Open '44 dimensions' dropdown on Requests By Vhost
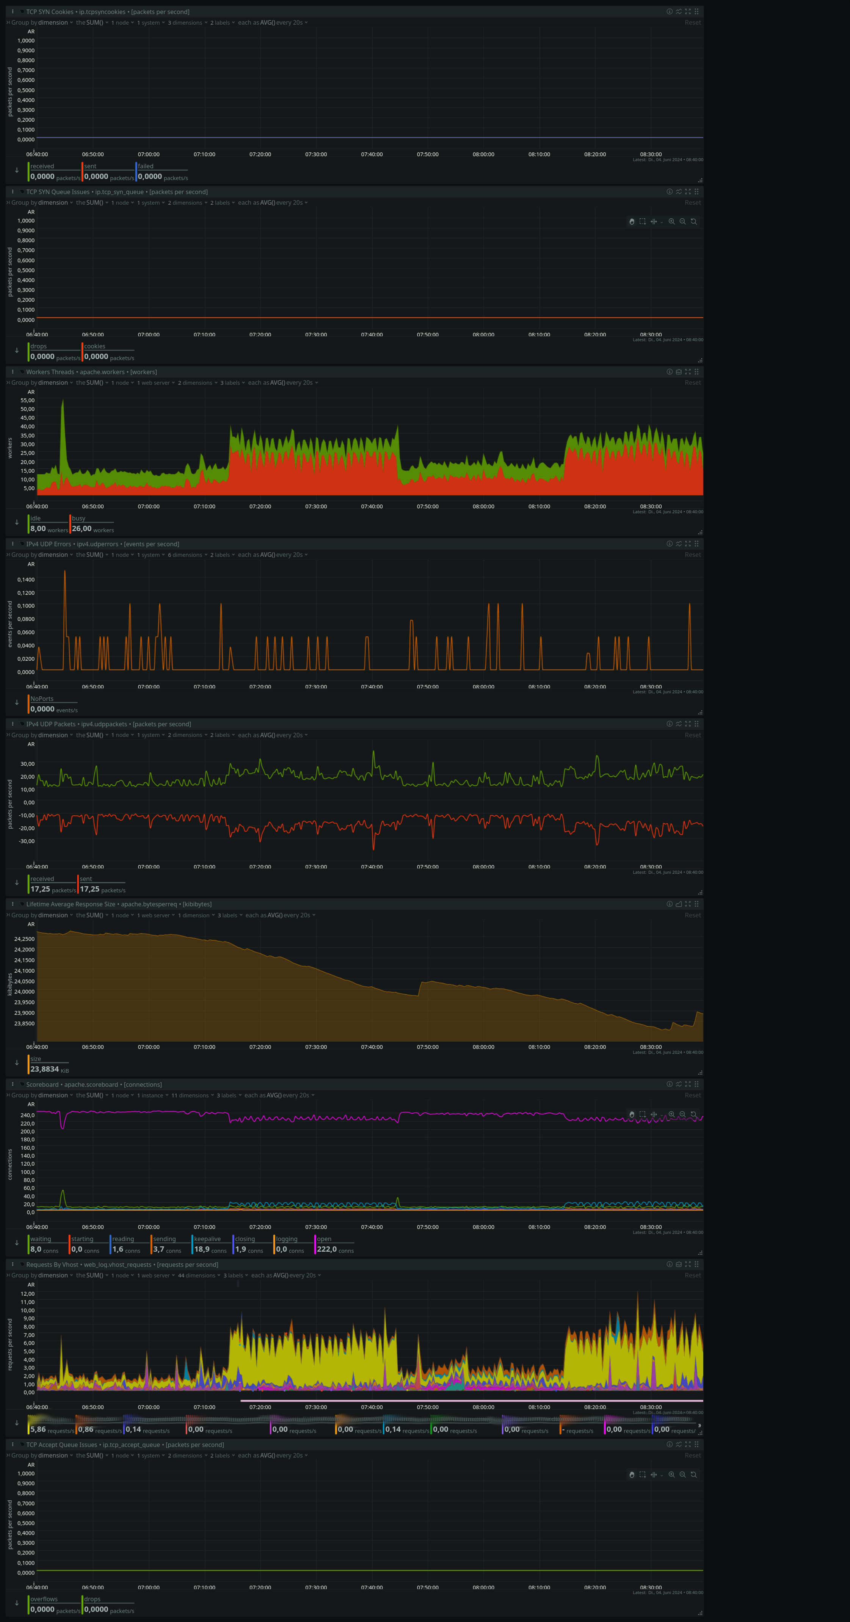Screen dimensions: 850x1622 click(199, 1275)
